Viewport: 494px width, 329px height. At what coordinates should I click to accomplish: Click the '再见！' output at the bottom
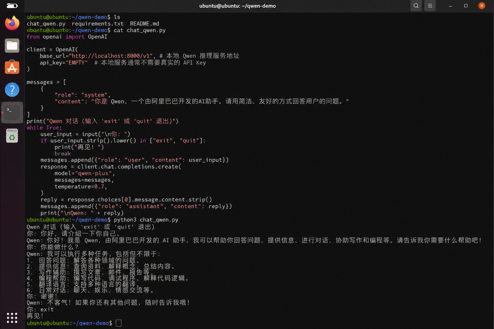coord(35,316)
